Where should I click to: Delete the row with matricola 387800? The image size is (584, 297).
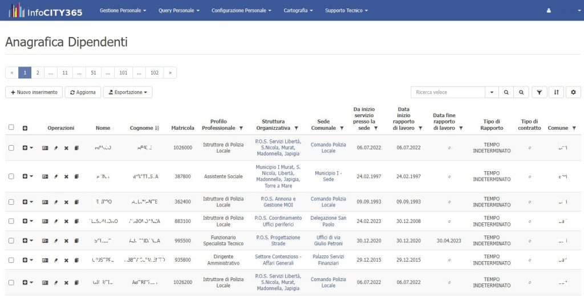[66, 176]
